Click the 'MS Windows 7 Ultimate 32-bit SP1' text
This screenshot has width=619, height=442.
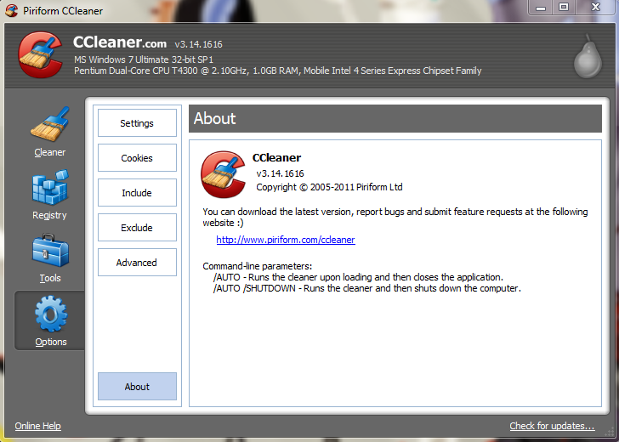pos(144,59)
